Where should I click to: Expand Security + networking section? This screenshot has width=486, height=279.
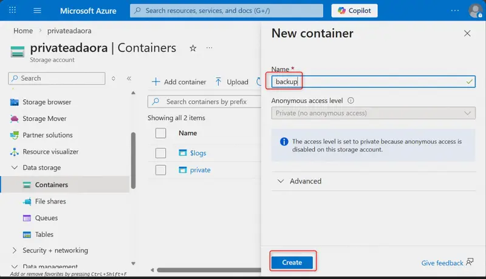[14, 250]
